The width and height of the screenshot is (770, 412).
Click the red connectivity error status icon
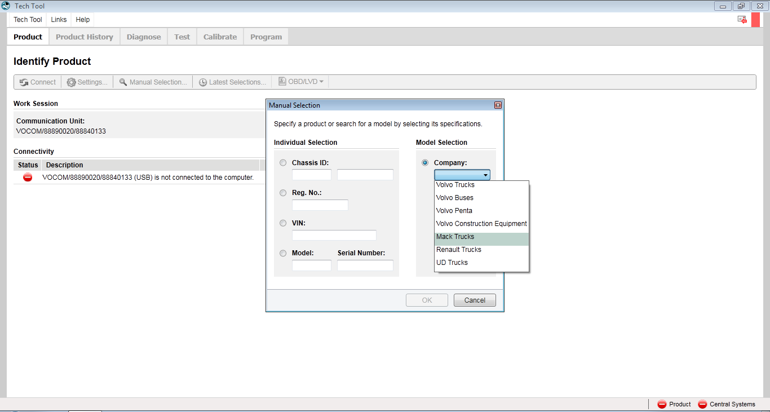(28, 178)
